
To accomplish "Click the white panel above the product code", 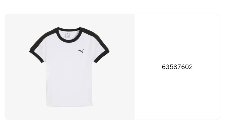I will click(177, 39).
